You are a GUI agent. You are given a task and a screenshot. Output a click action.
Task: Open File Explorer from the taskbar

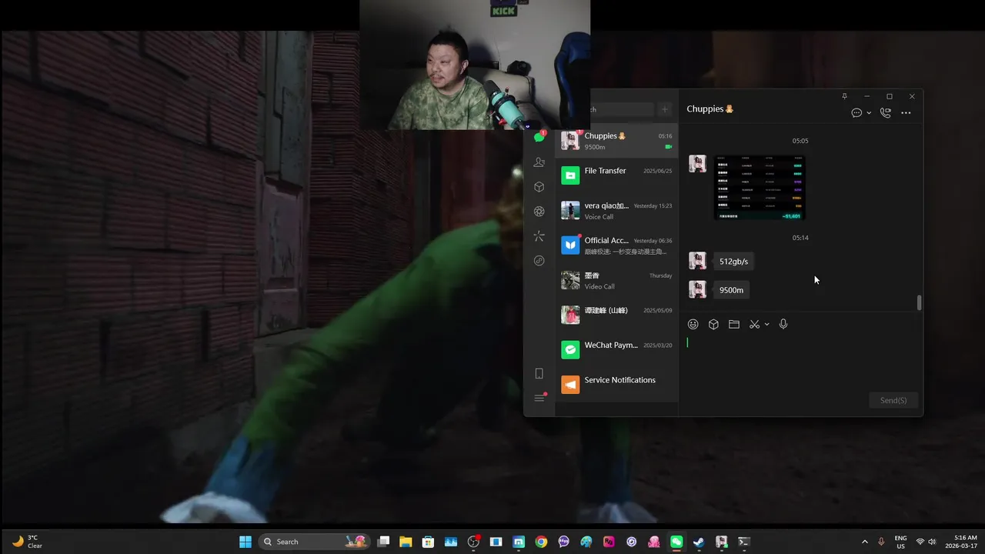coord(406,542)
